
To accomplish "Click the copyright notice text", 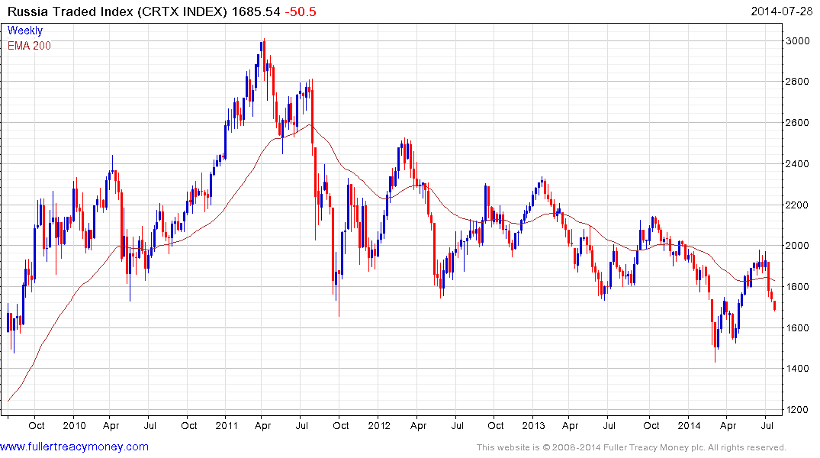I will [x=632, y=447].
